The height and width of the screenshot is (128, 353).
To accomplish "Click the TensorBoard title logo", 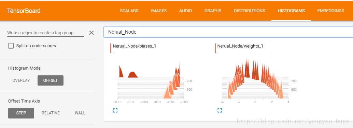I will 24,11.
